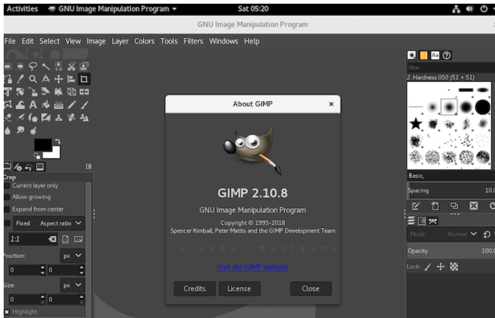Image resolution: width=495 pixels, height=318 pixels.
Task: Switch to the Channels tab
Action: point(422,221)
